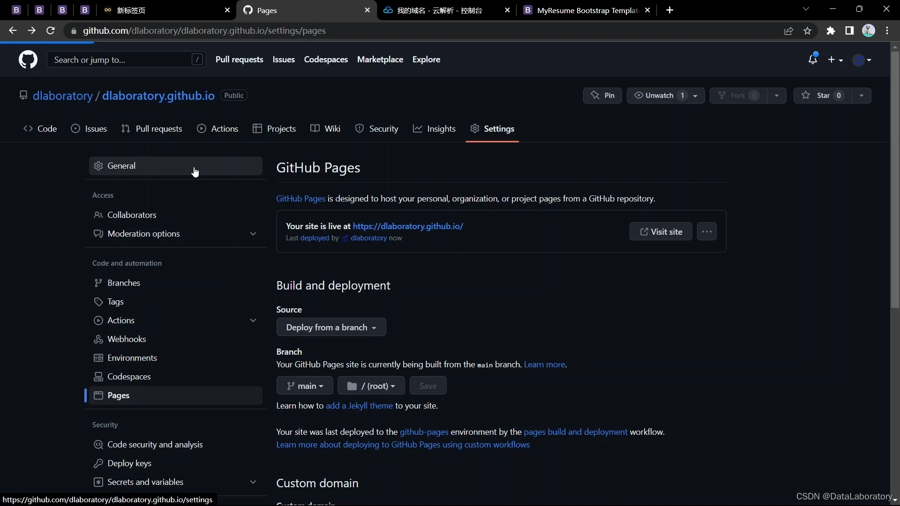The image size is (900, 506).
Task: Click the share page icon in address bar
Action: coord(788,31)
